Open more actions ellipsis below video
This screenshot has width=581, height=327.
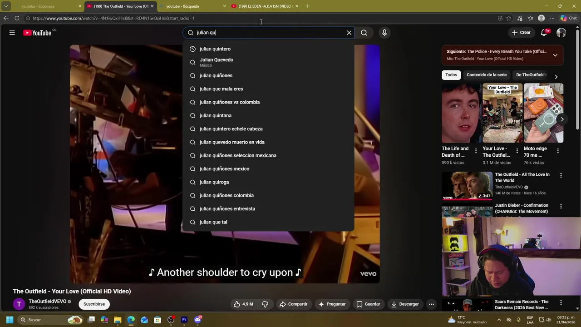432,304
